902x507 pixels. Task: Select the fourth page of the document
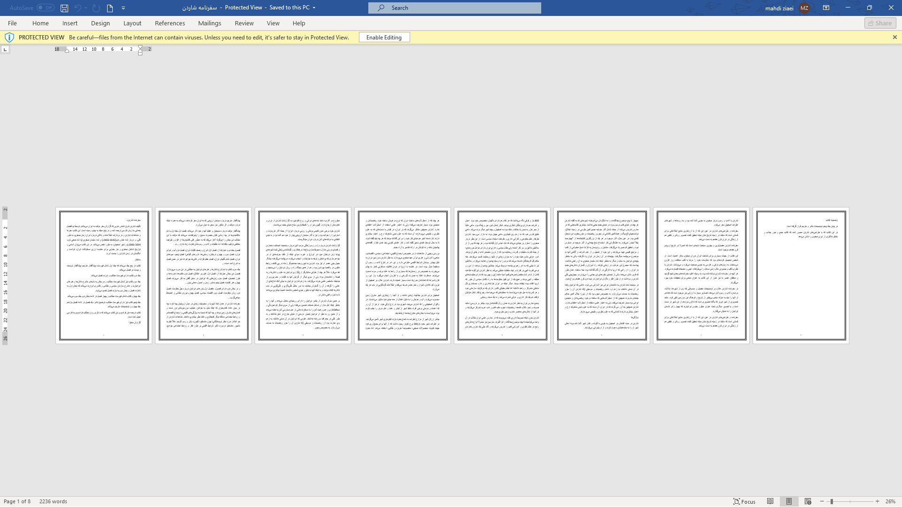(403, 276)
